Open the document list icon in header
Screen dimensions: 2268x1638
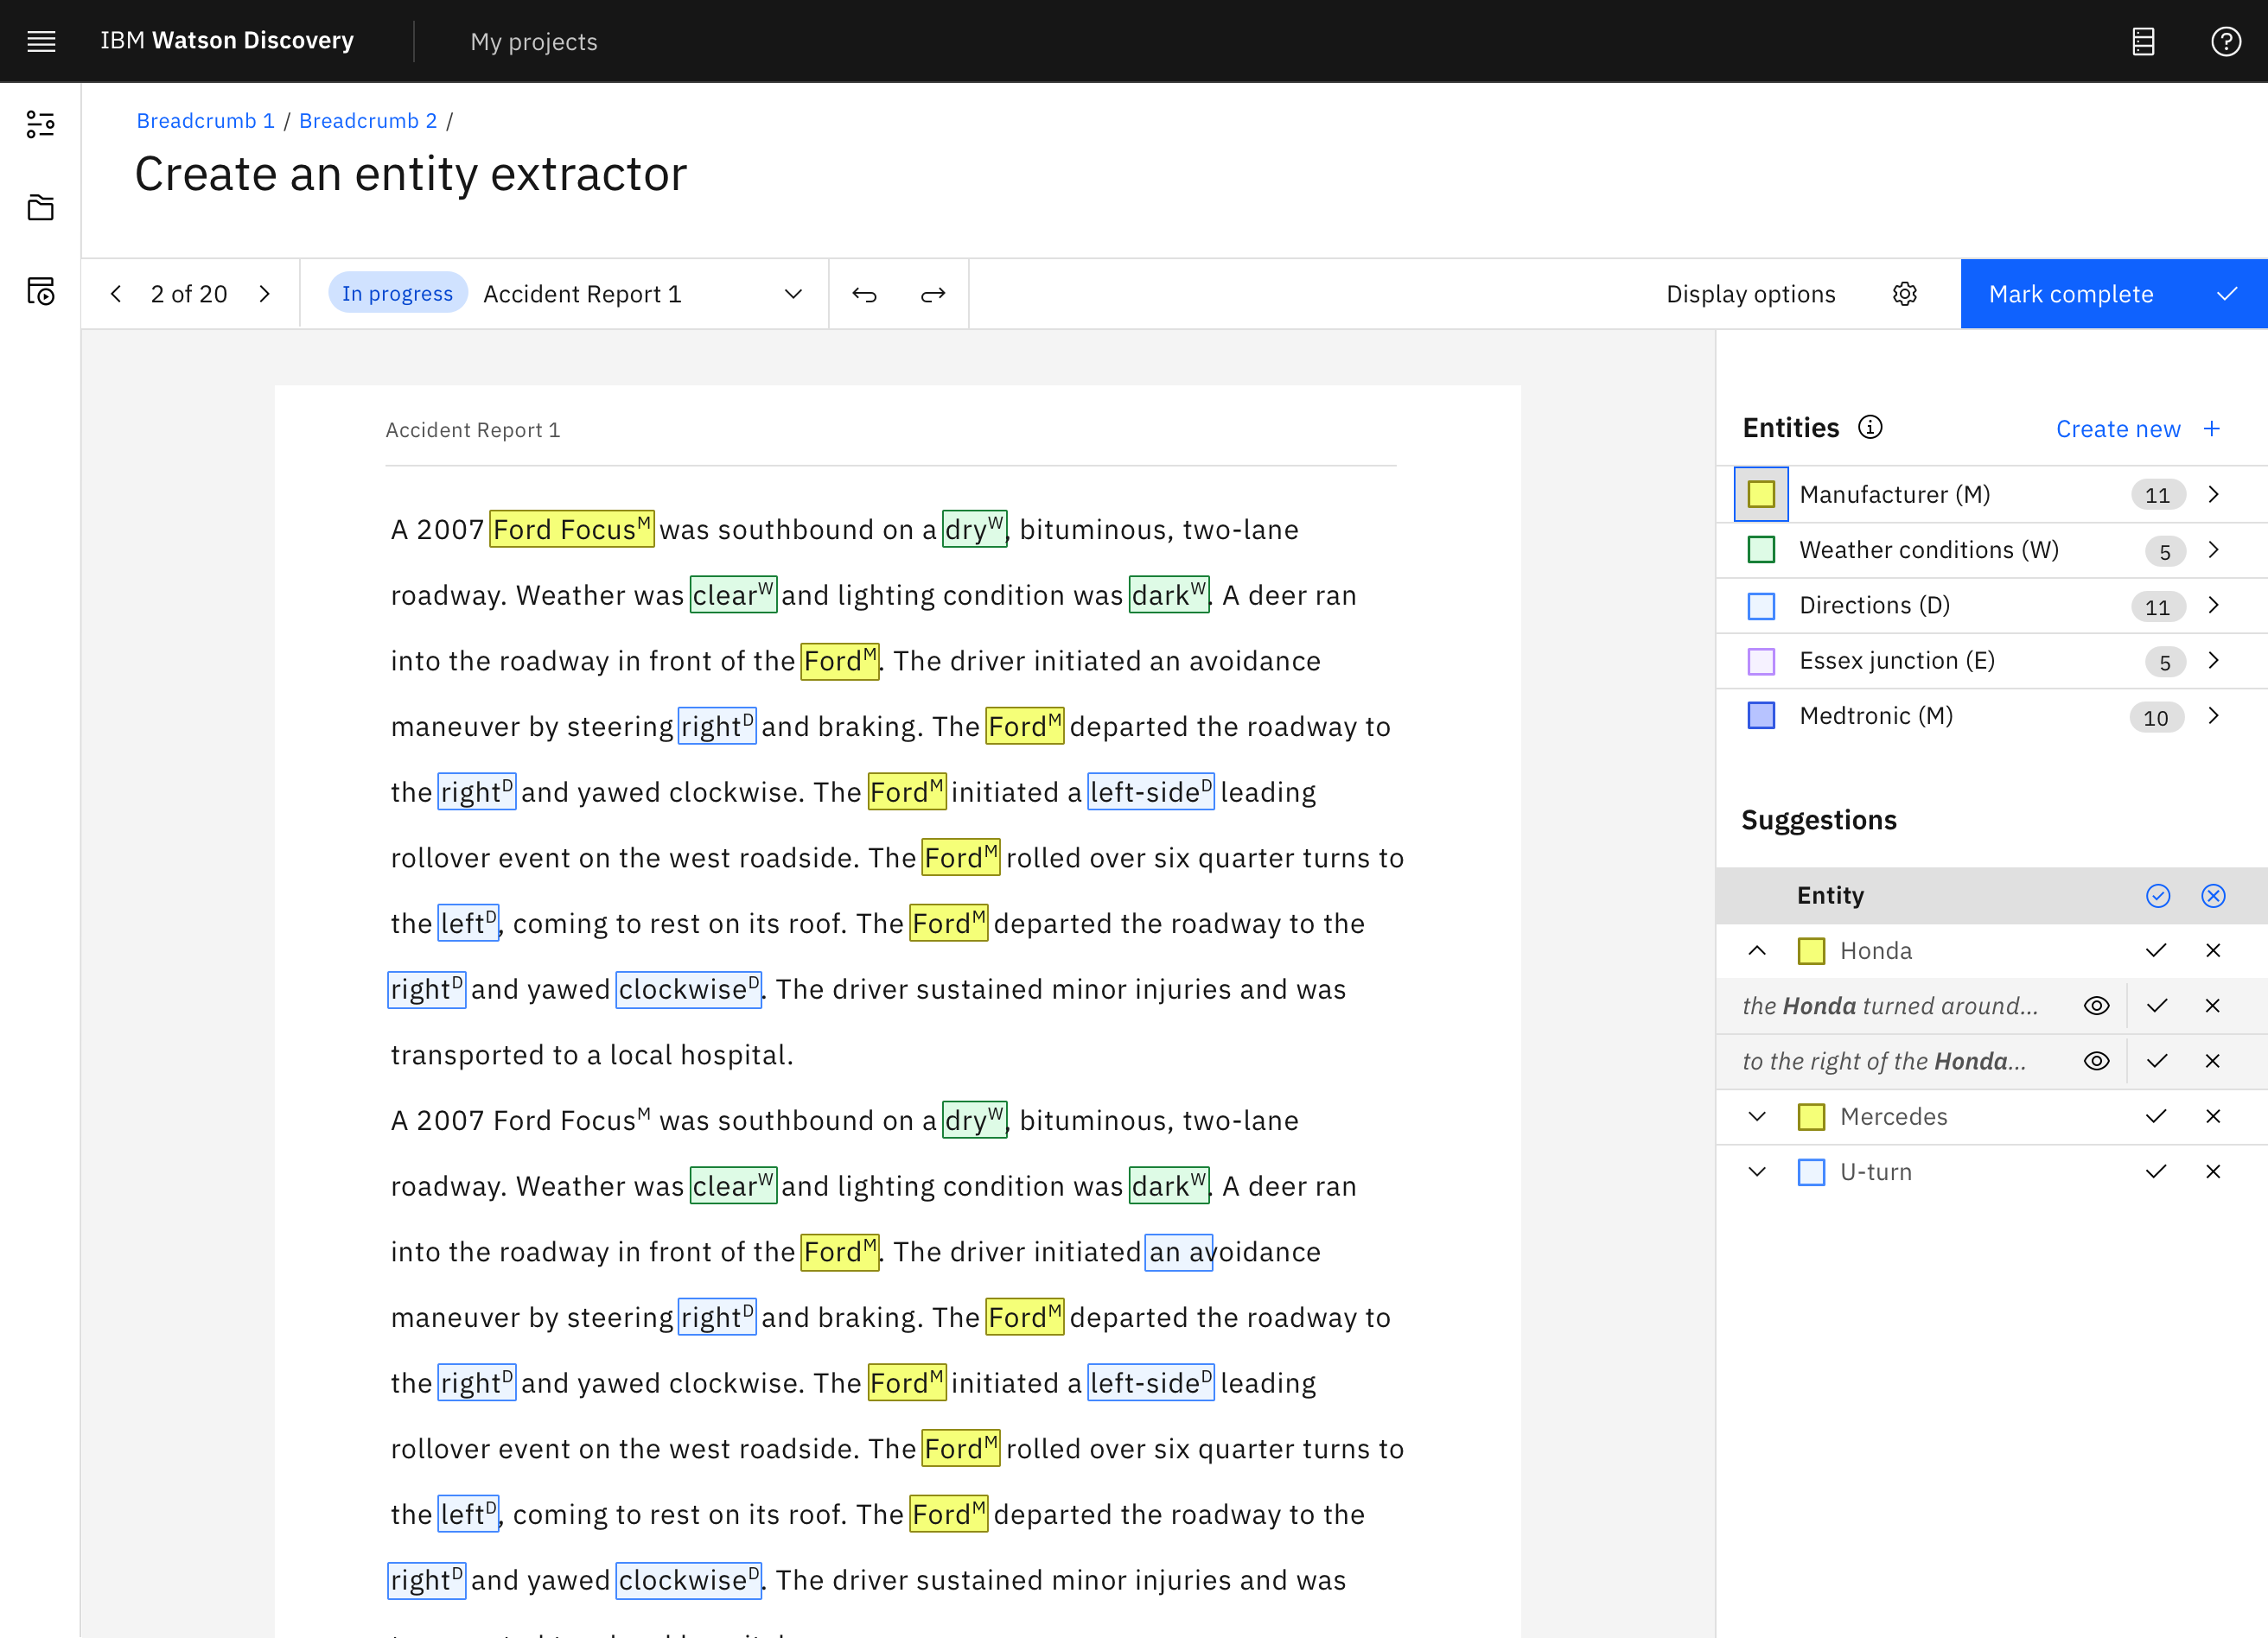[2143, 41]
